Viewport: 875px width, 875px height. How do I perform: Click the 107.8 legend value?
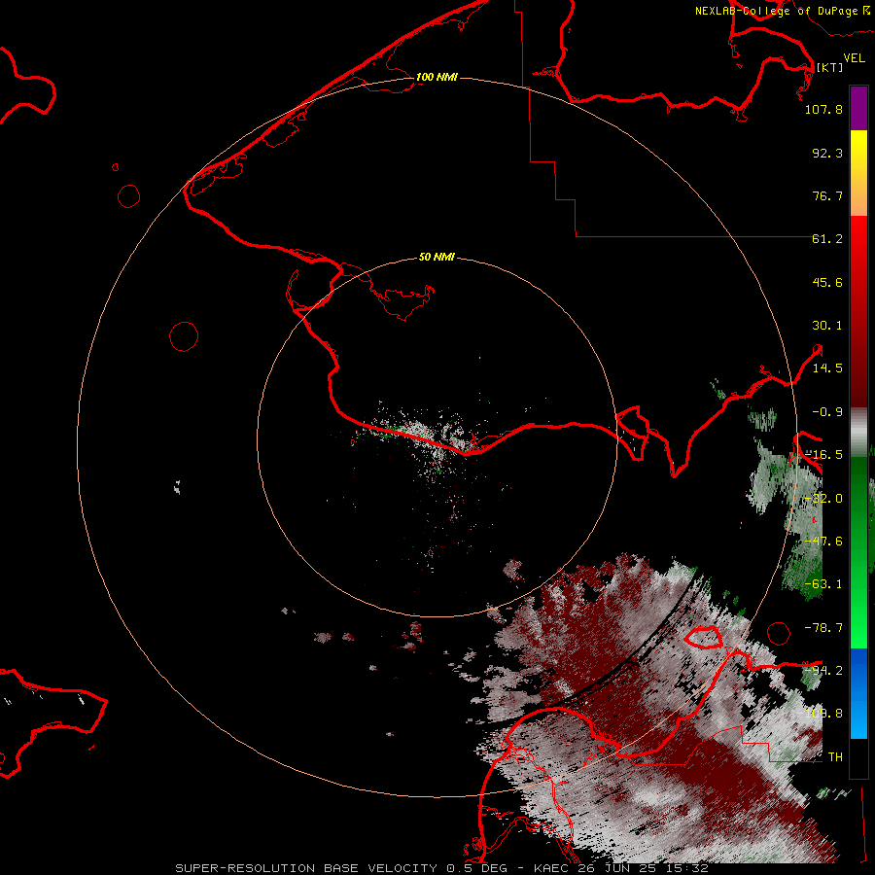pyautogui.click(x=823, y=109)
